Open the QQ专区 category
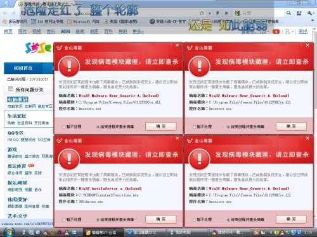Image resolution: width=317 pixels, height=237 pixels. [x=15, y=133]
